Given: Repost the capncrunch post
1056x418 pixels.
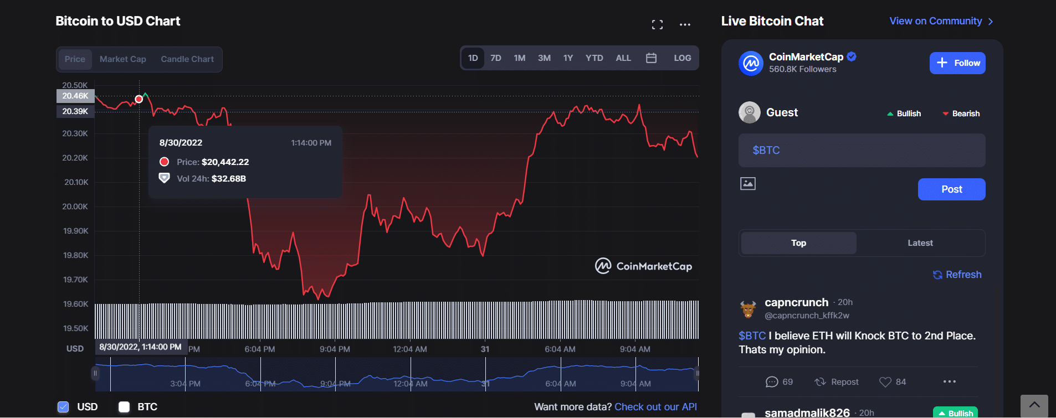Looking at the screenshot, I should (837, 382).
